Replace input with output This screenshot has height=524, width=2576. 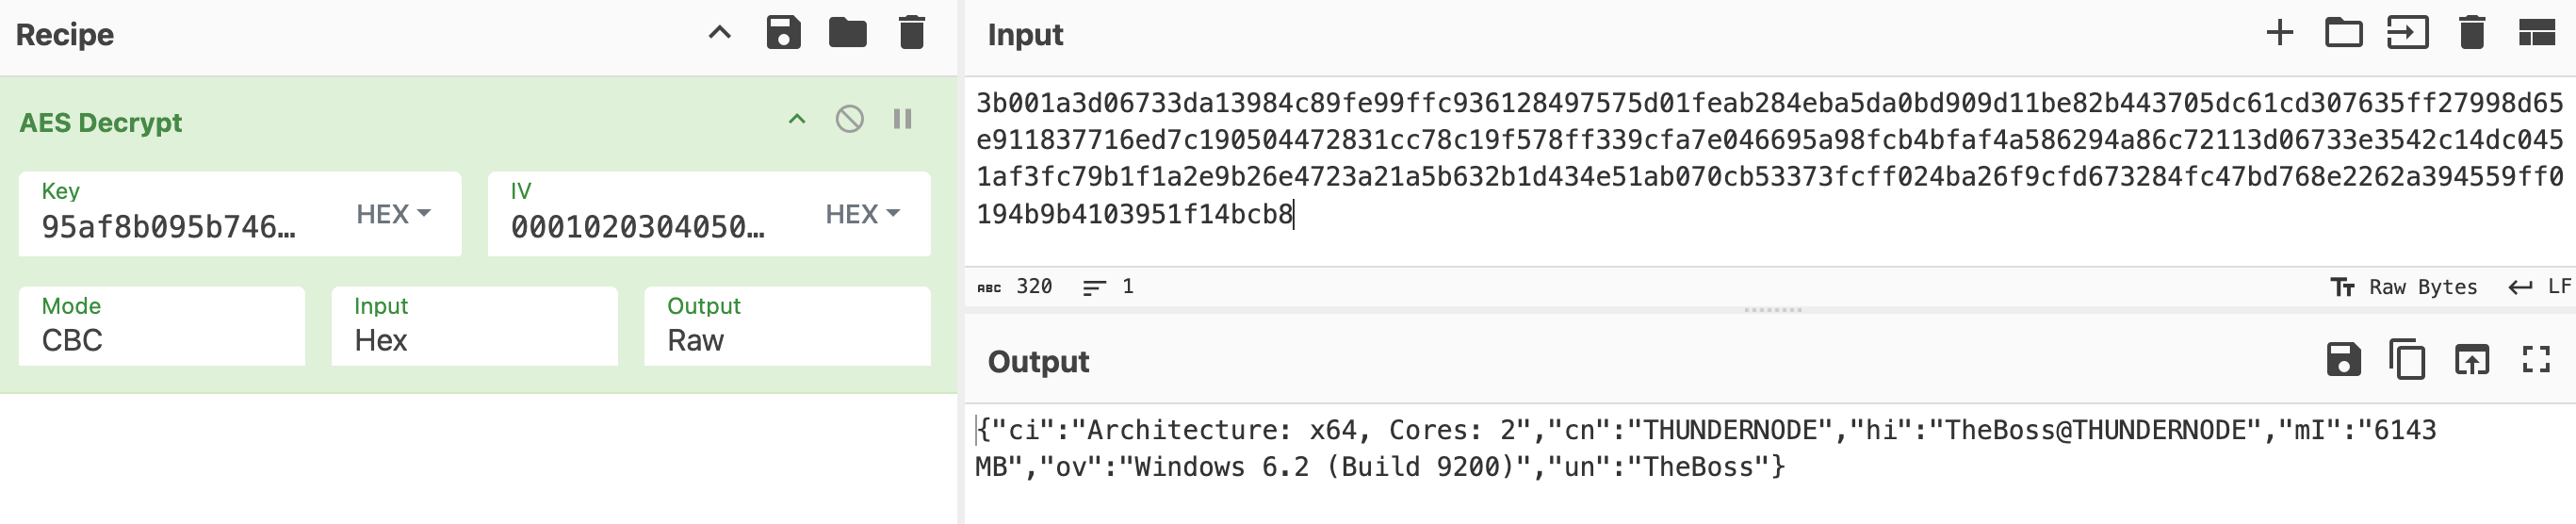click(2471, 360)
